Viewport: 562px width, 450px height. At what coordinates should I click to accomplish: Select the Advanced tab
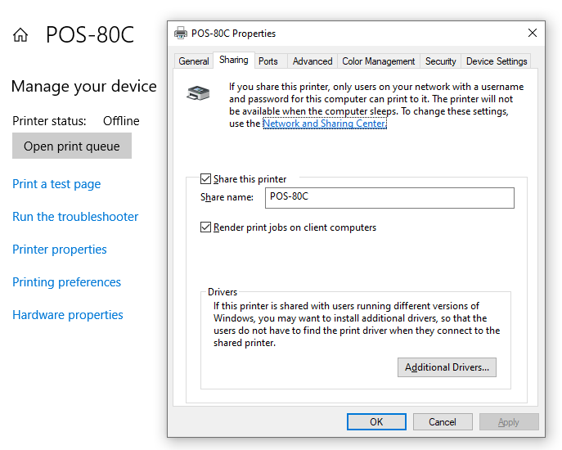(x=312, y=61)
